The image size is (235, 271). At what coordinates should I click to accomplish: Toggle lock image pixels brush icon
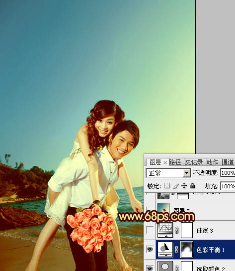pyautogui.click(x=176, y=186)
